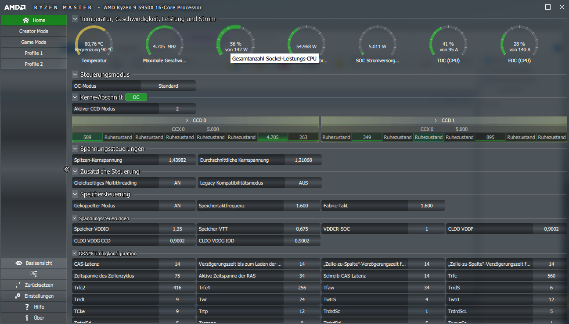Select core showing 4.705 MHz

pos(273,137)
